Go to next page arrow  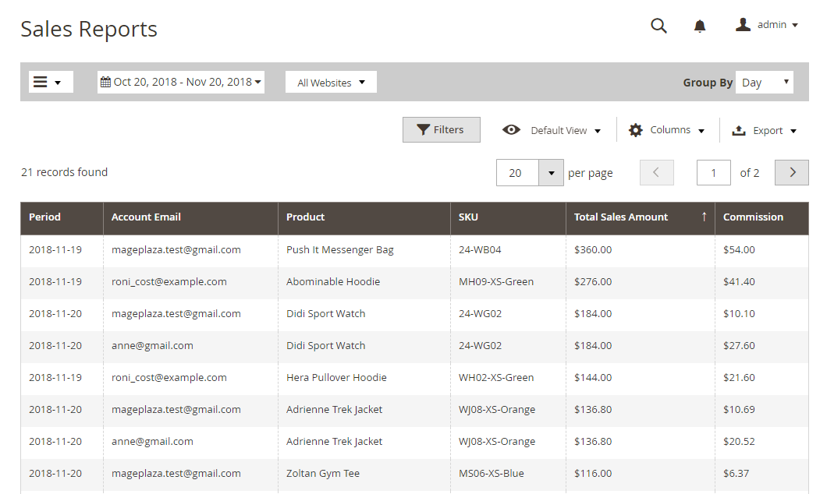coord(792,173)
